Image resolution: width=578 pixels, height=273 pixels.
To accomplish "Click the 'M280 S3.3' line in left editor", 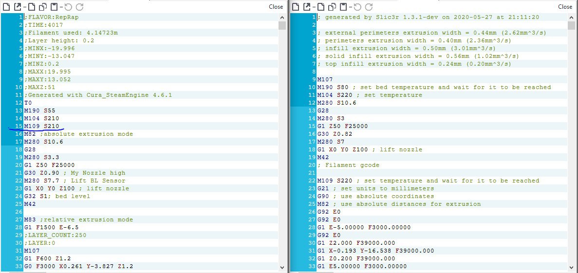I will point(42,157).
